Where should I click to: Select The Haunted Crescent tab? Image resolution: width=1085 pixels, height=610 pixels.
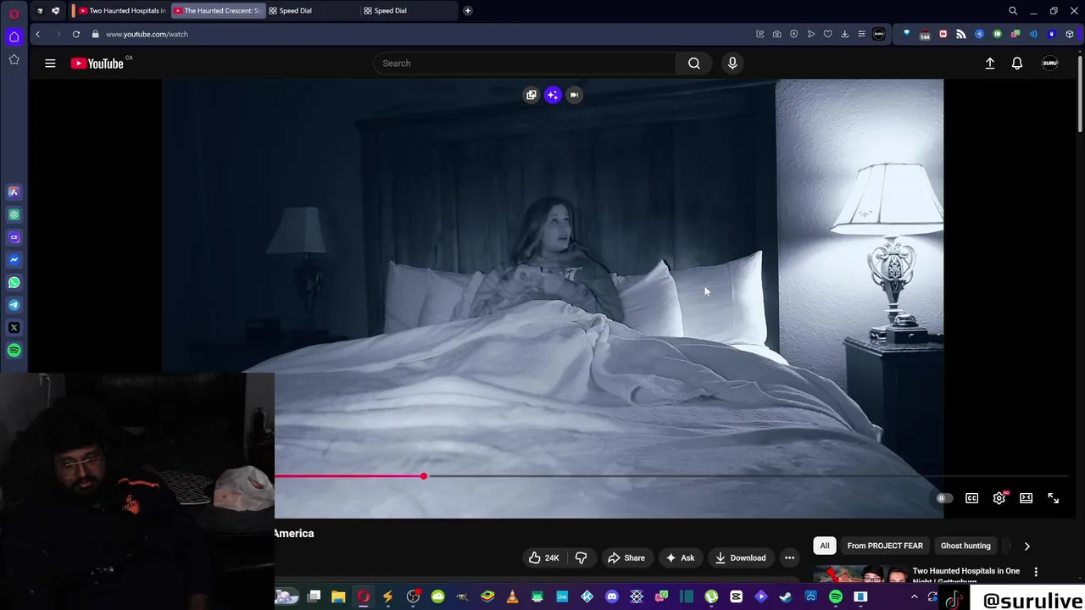218,10
